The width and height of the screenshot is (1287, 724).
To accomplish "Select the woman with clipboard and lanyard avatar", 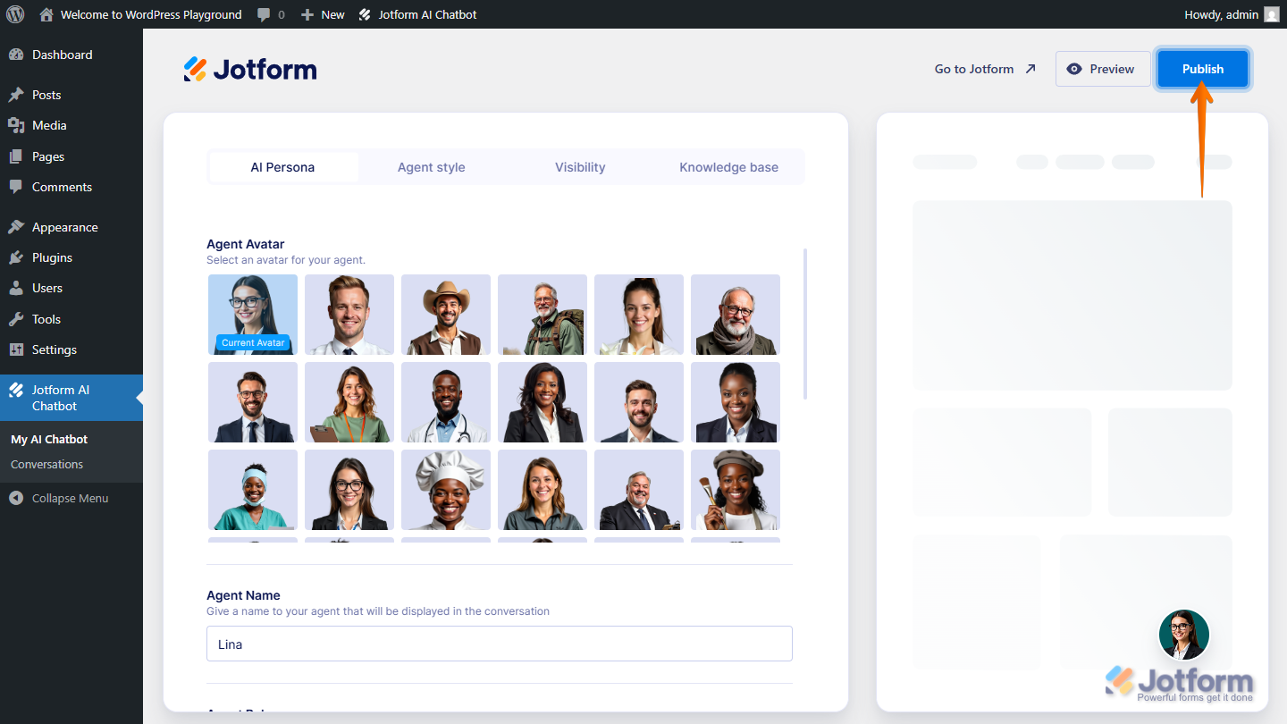I will coord(349,402).
